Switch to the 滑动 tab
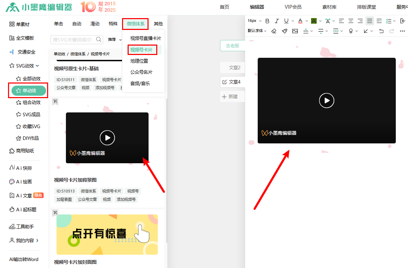 tap(95, 24)
